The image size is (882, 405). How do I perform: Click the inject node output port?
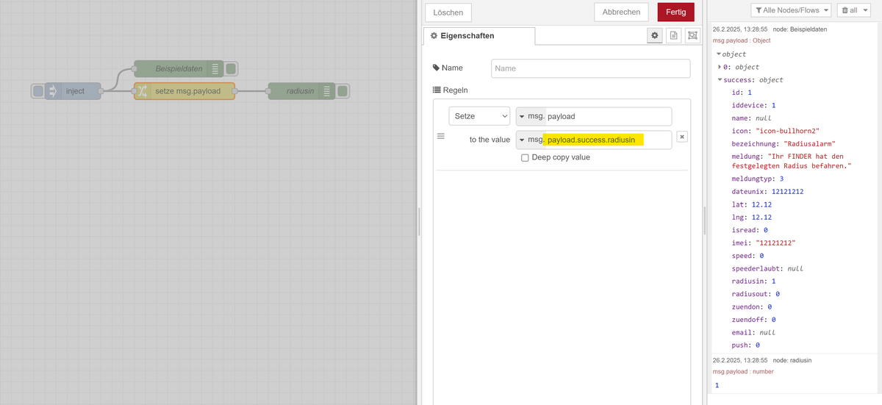(101, 91)
